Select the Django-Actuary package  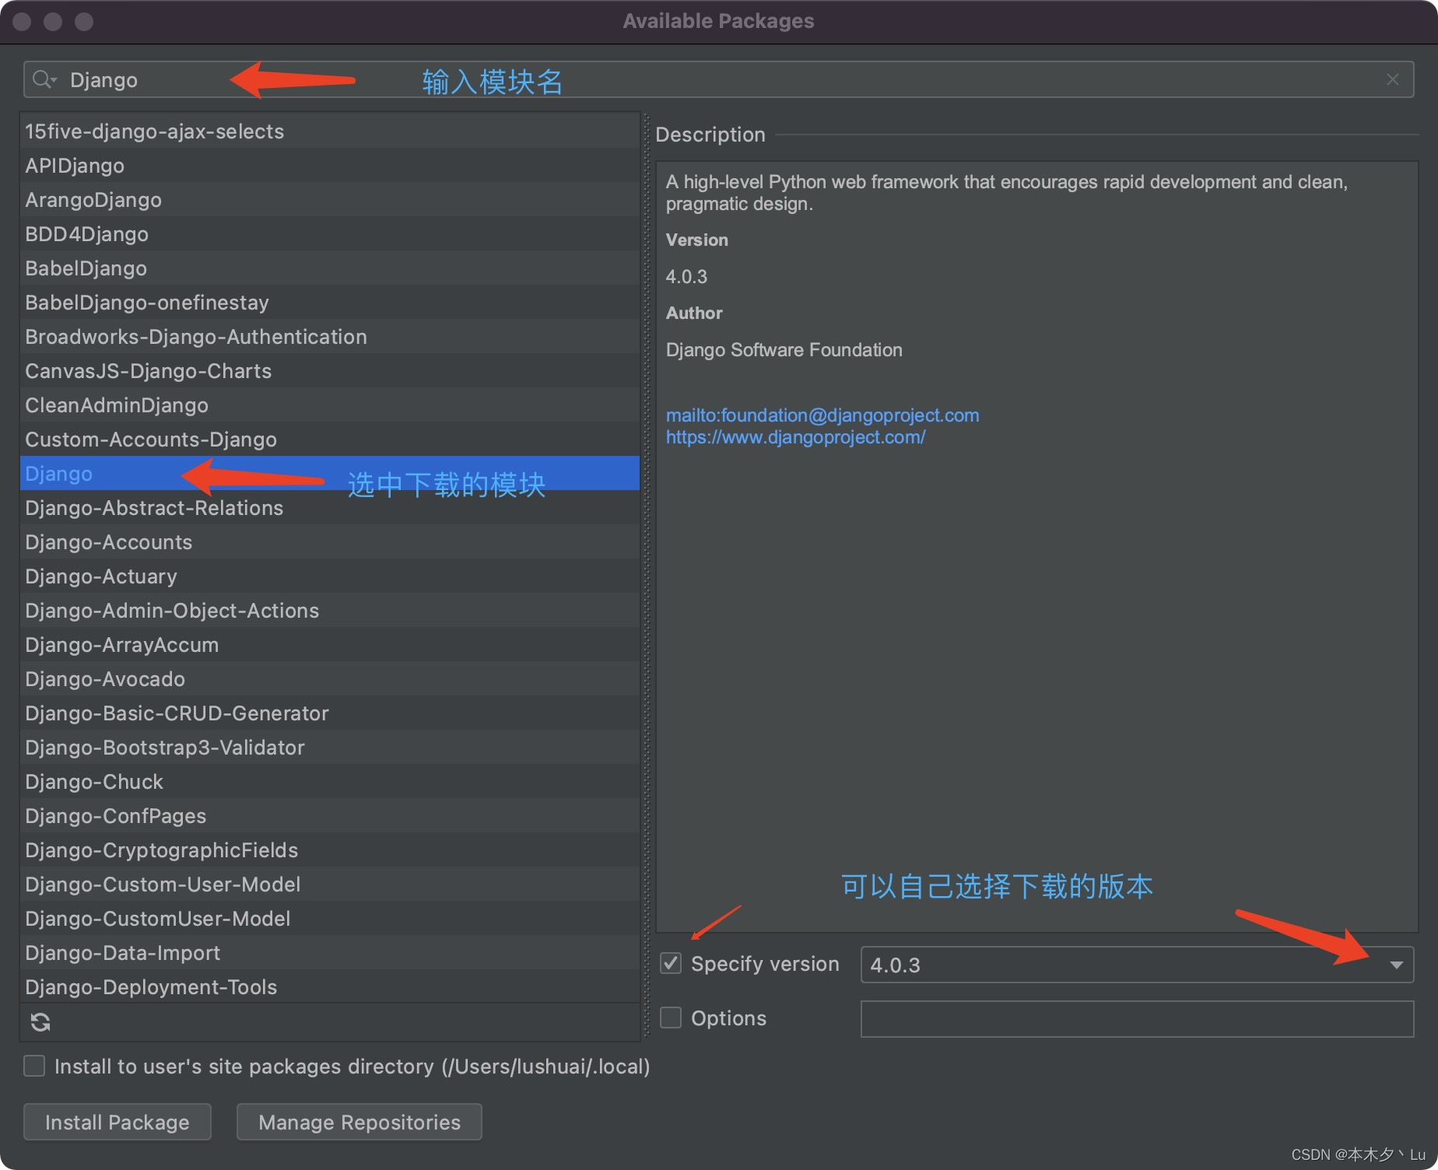click(x=330, y=576)
